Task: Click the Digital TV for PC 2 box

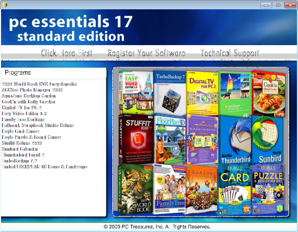Action: pos(203,93)
